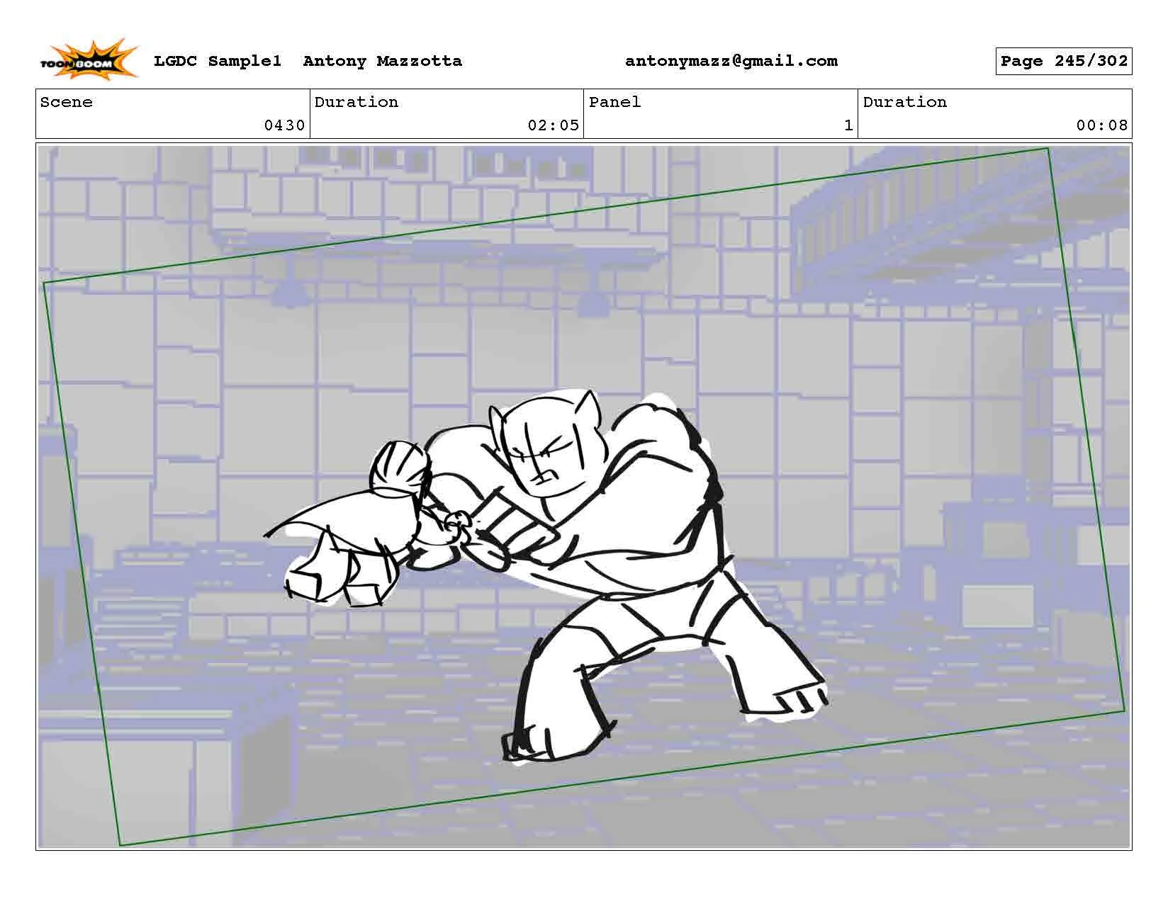
Task: Click the author name 'Antony Mazzotta'
Action: pyautogui.click(x=383, y=61)
